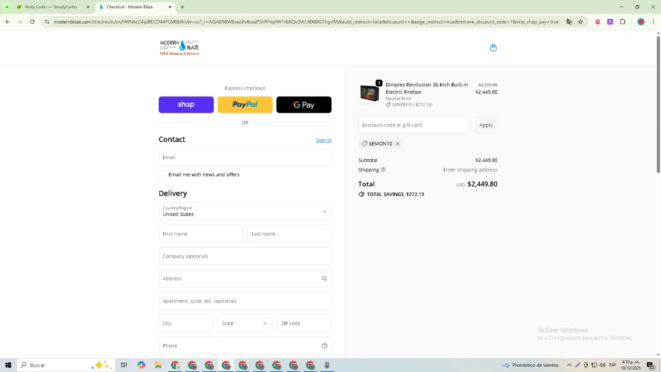Open the notification center icon
The image size is (661, 372).
pyautogui.click(x=650, y=365)
